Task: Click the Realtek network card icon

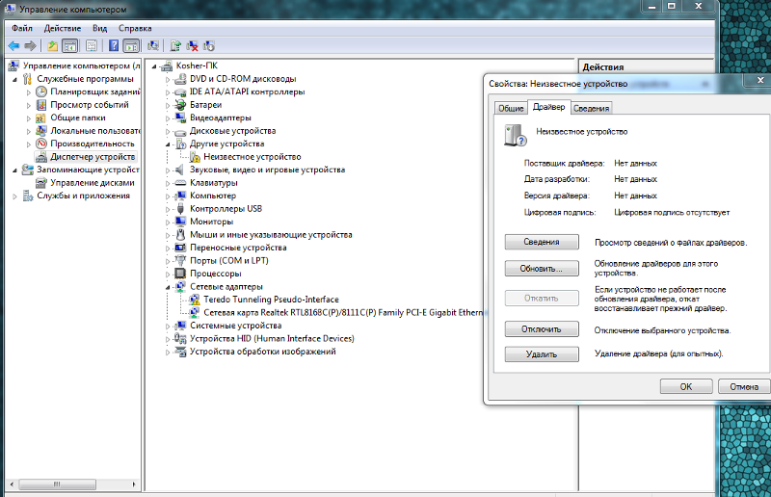Action: [x=195, y=312]
